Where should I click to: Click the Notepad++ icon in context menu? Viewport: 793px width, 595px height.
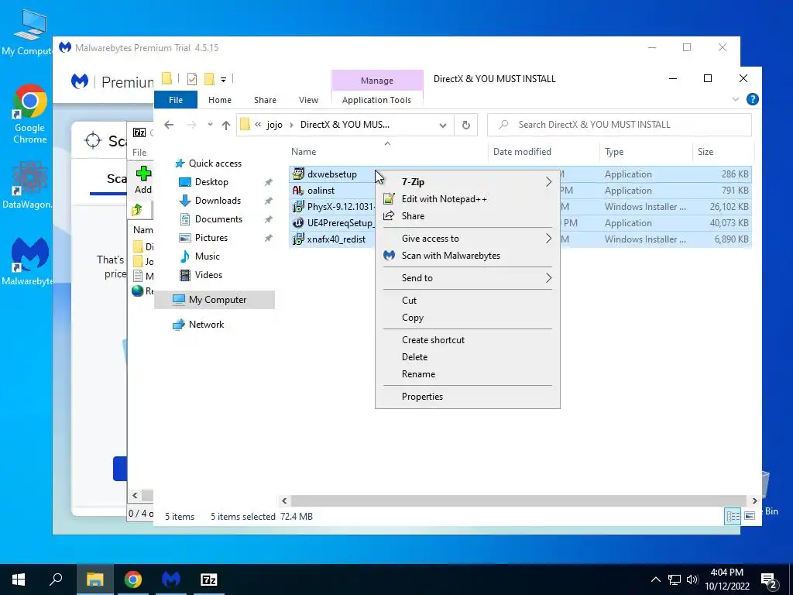click(x=389, y=199)
